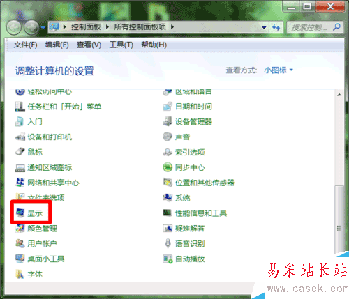Image resolution: width=349 pixels, height=299 pixels.
Task: Click the 位置和其他传感器 icon
Action: coord(168,183)
